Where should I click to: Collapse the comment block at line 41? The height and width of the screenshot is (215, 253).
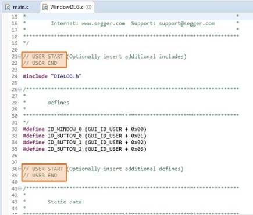(19, 188)
